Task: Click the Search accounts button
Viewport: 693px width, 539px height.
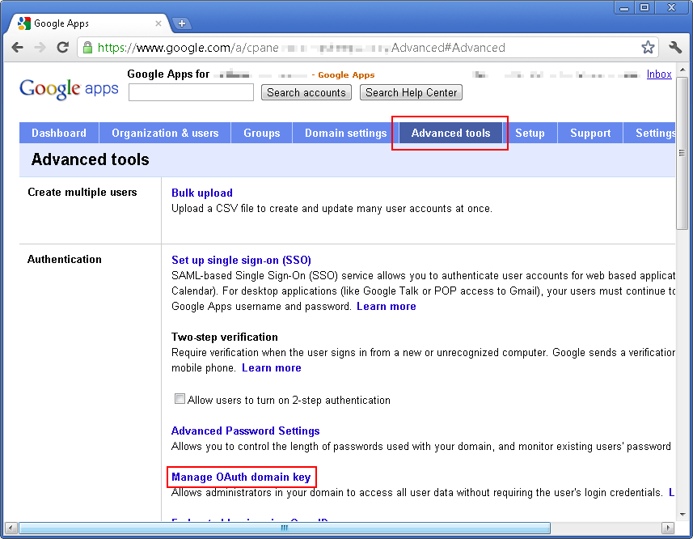Action: tap(306, 92)
